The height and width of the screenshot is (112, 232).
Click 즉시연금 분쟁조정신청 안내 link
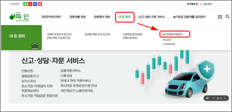[x=79, y=86]
